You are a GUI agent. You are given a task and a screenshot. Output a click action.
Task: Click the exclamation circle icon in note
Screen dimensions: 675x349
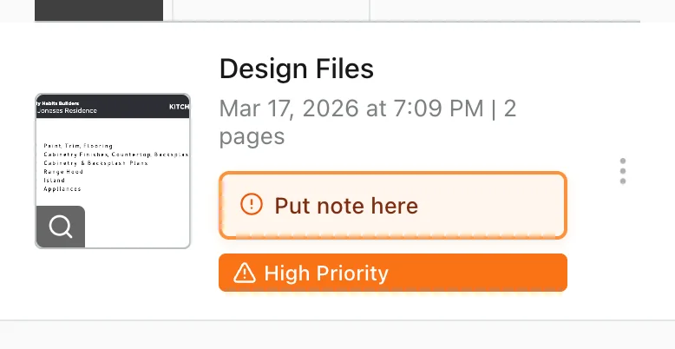pyautogui.click(x=251, y=205)
